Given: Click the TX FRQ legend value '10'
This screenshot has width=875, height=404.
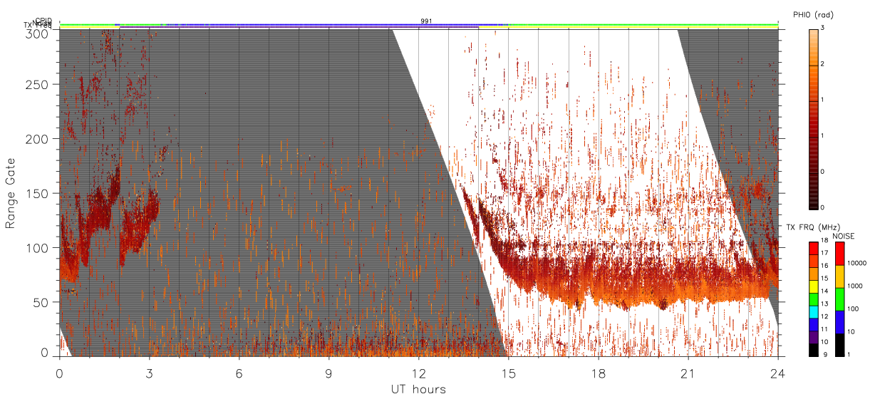Looking at the screenshot, I should coord(824,342).
